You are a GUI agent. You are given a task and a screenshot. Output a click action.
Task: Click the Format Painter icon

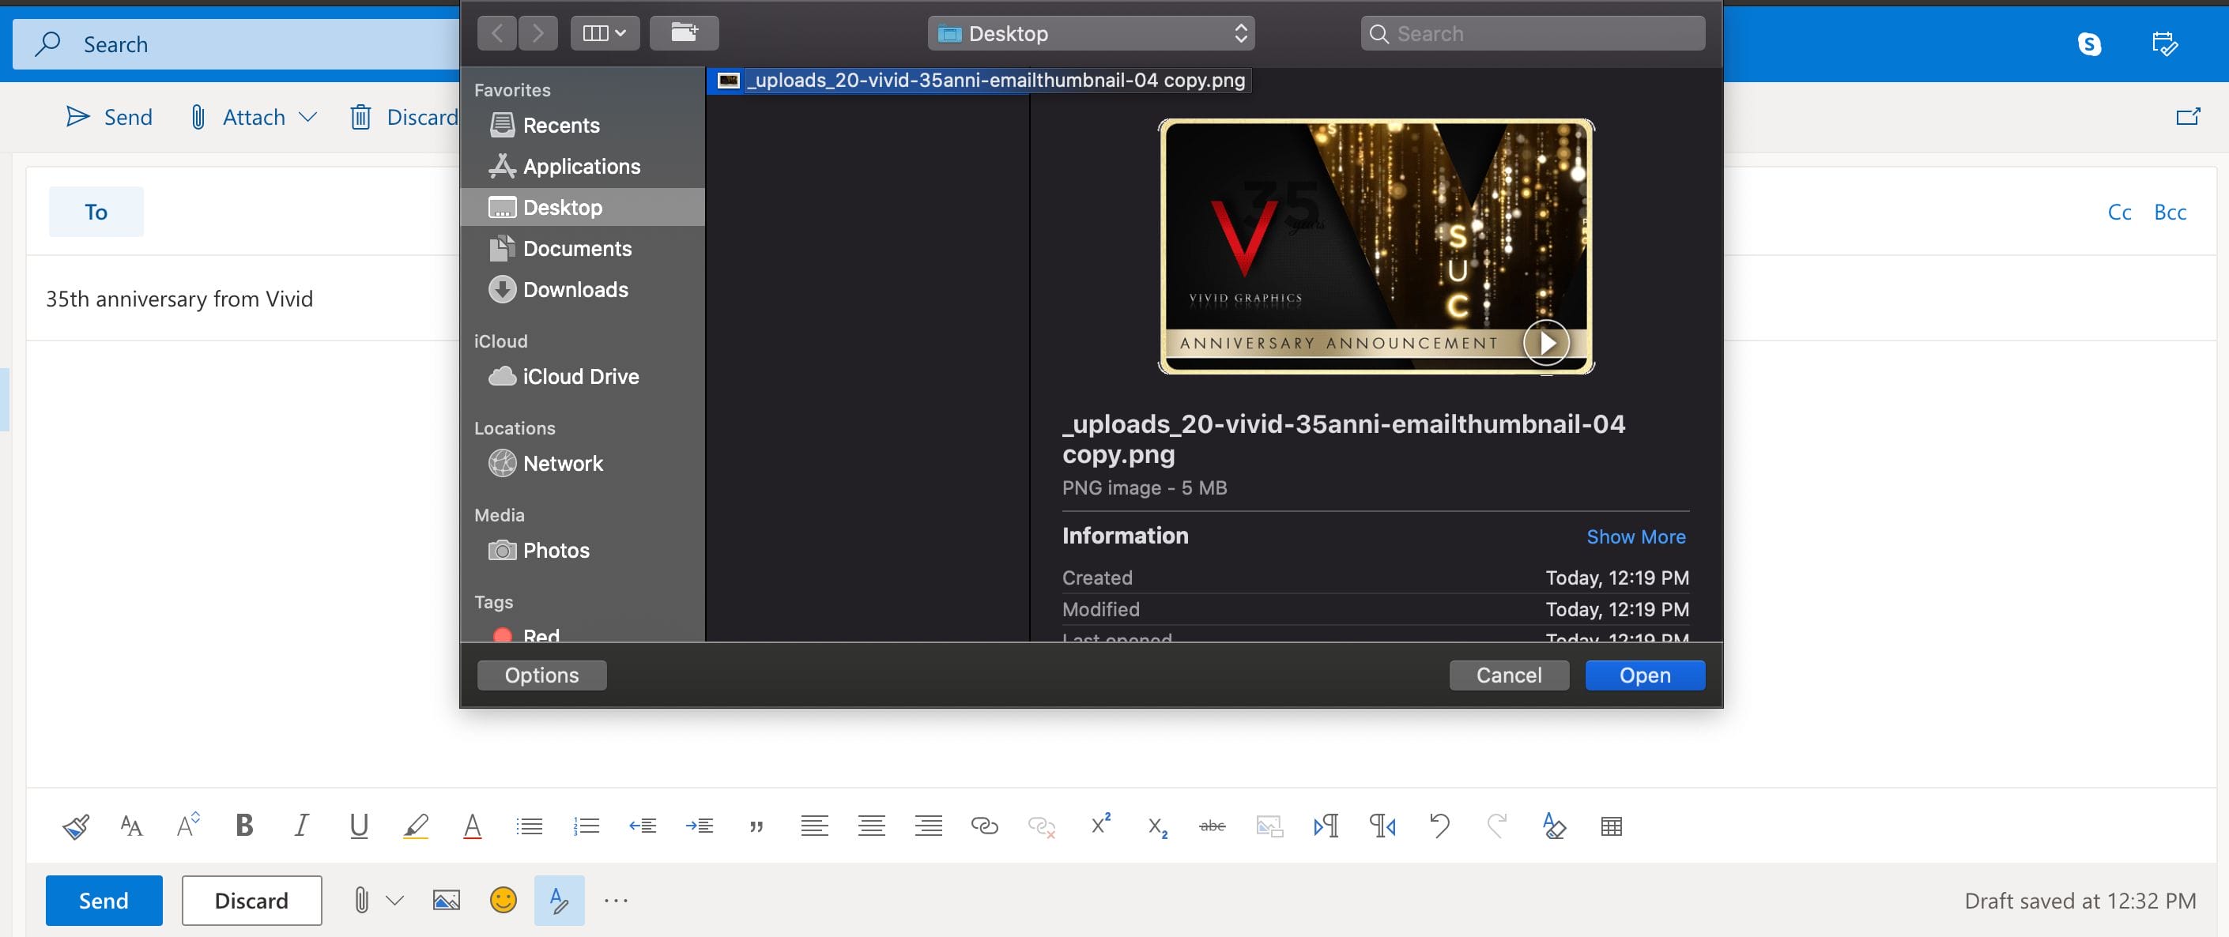[75, 826]
